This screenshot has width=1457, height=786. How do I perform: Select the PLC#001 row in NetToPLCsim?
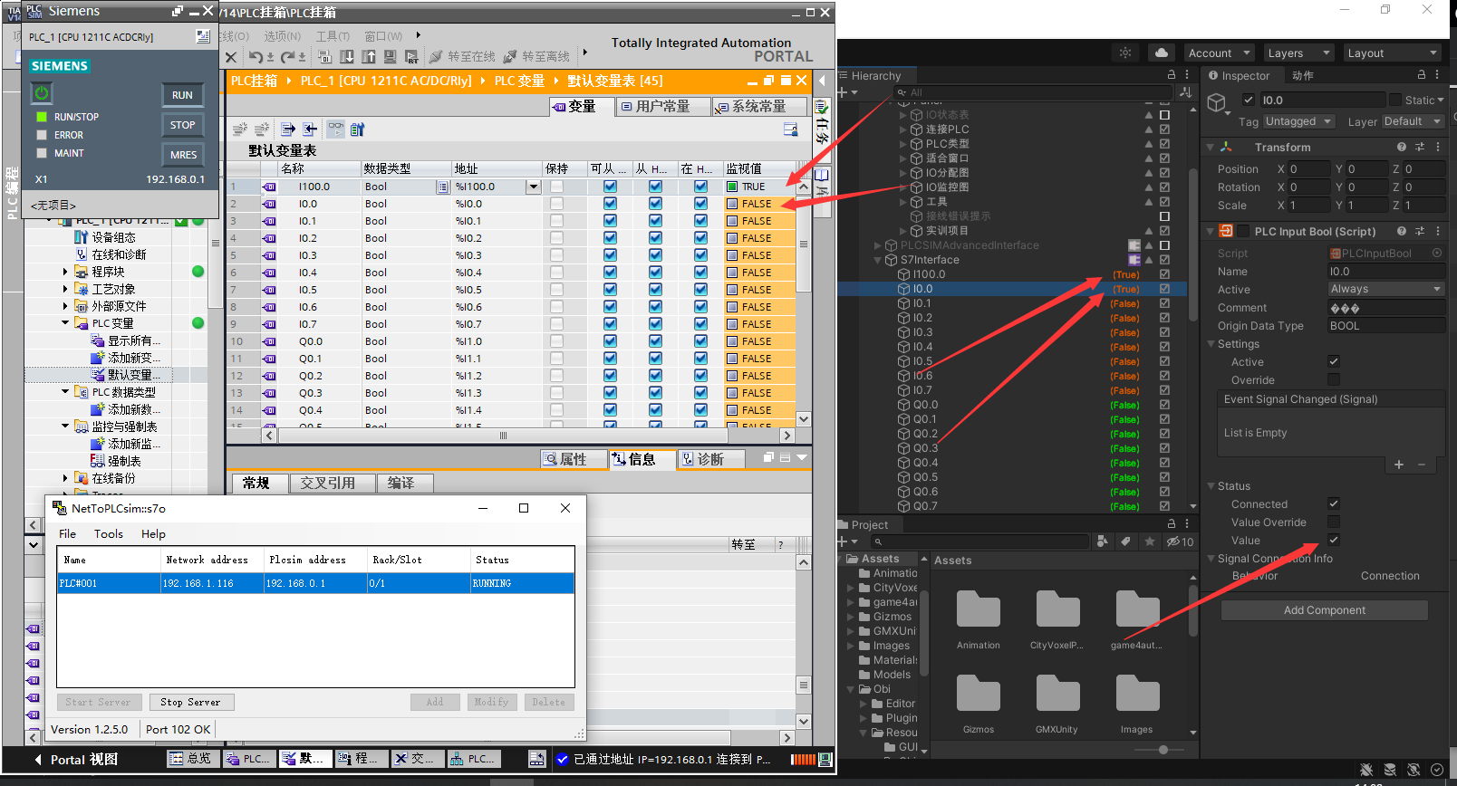tap(315, 583)
